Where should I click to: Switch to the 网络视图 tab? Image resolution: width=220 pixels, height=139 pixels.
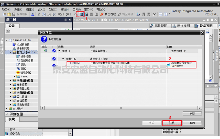pos(181,26)
